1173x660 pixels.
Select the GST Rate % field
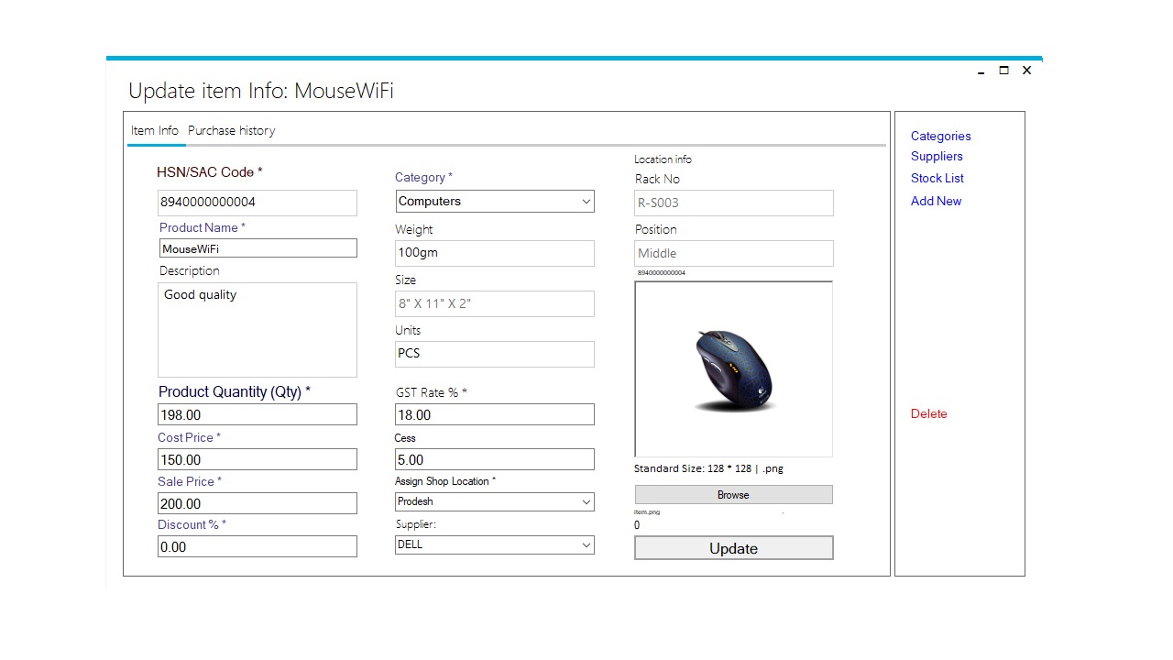click(495, 415)
